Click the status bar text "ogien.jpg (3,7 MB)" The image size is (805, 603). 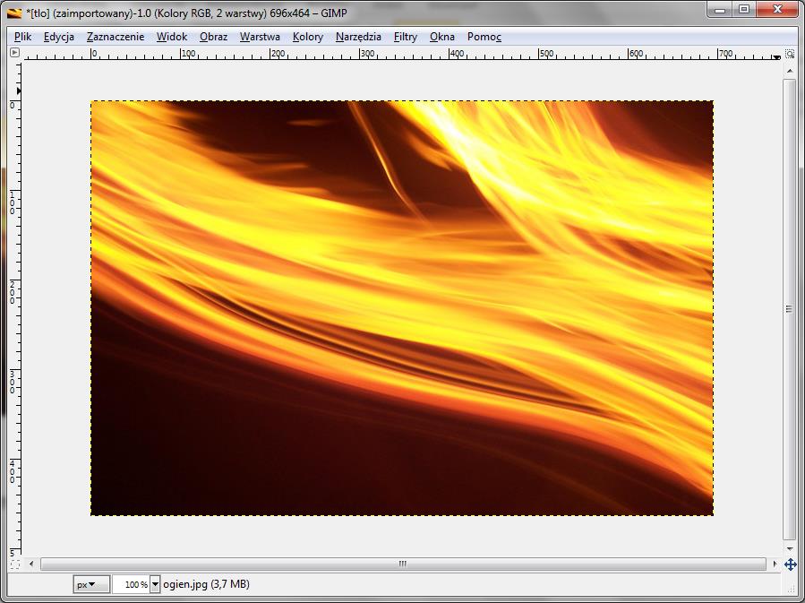tap(206, 584)
